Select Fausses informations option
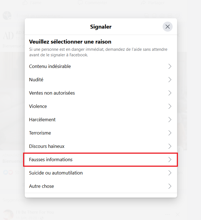The image size is (201, 220). pyautogui.click(x=51, y=160)
